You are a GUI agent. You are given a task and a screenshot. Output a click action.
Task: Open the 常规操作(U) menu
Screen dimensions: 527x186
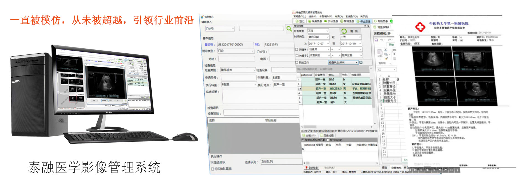[x=300, y=17]
